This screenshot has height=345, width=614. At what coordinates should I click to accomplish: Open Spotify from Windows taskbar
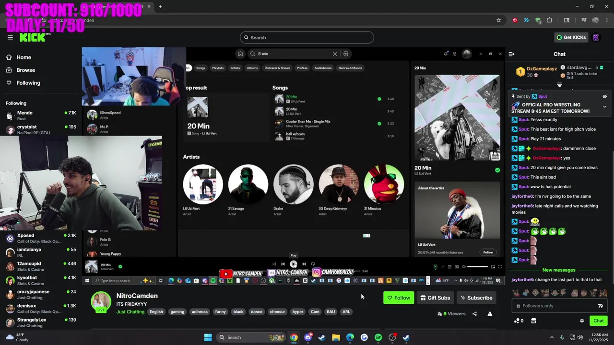coord(378,337)
